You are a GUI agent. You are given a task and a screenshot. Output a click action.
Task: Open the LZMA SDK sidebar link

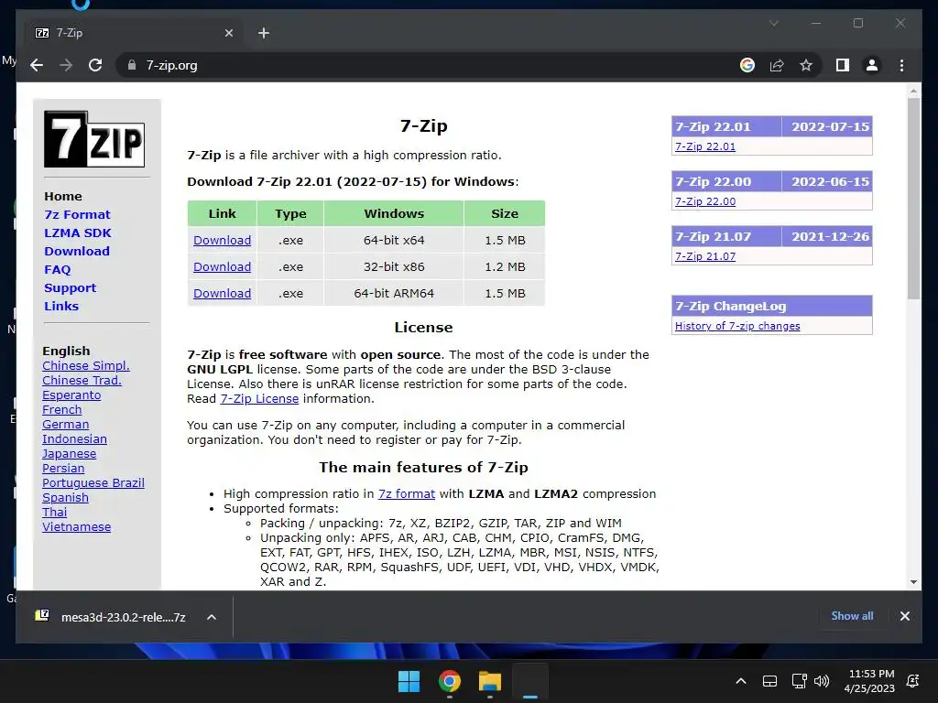(78, 233)
